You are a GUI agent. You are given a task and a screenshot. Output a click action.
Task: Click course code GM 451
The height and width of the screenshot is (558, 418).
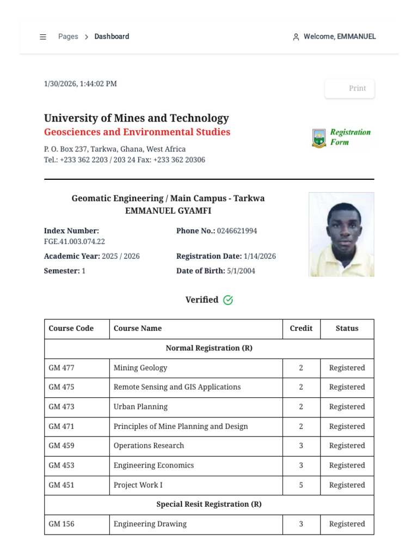click(x=62, y=485)
